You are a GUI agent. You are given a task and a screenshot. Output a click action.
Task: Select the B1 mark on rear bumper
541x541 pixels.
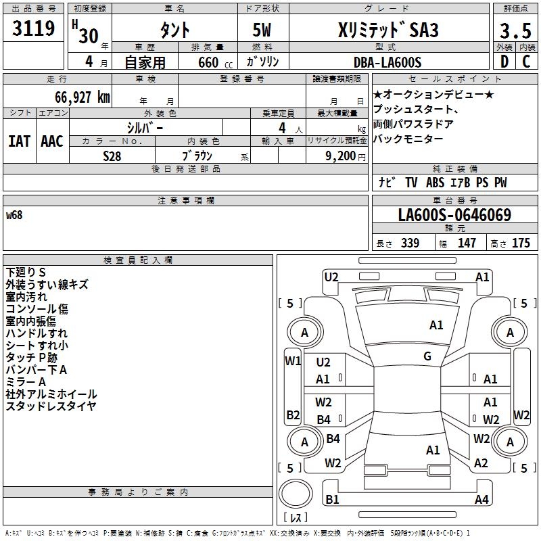click(332, 499)
